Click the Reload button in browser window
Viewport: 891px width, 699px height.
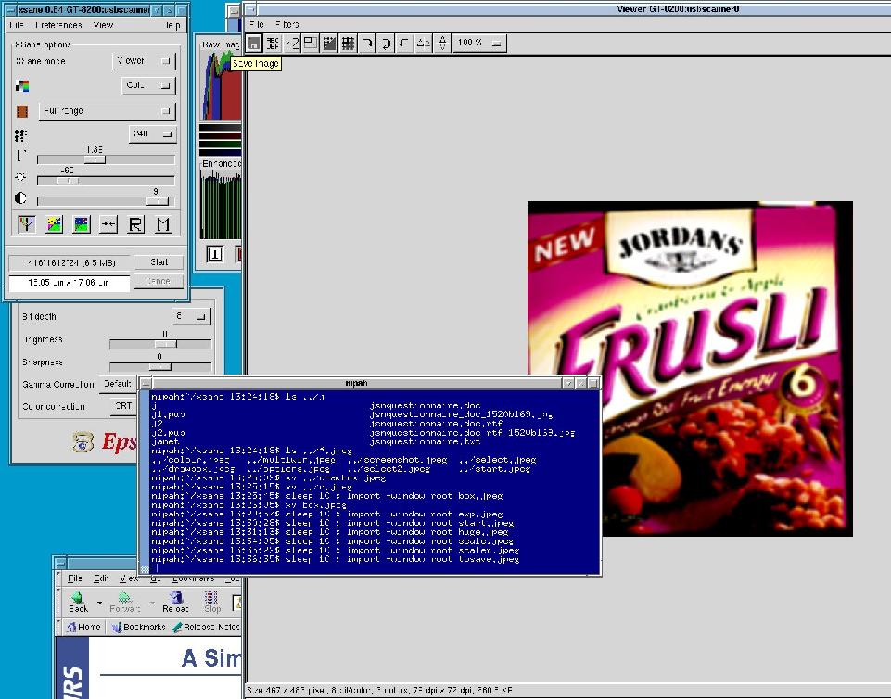click(x=175, y=602)
